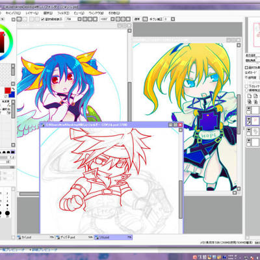This screenshot has height=260, width=260.
Task: Create a new normal layer
Action: click(x=250, y=96)
